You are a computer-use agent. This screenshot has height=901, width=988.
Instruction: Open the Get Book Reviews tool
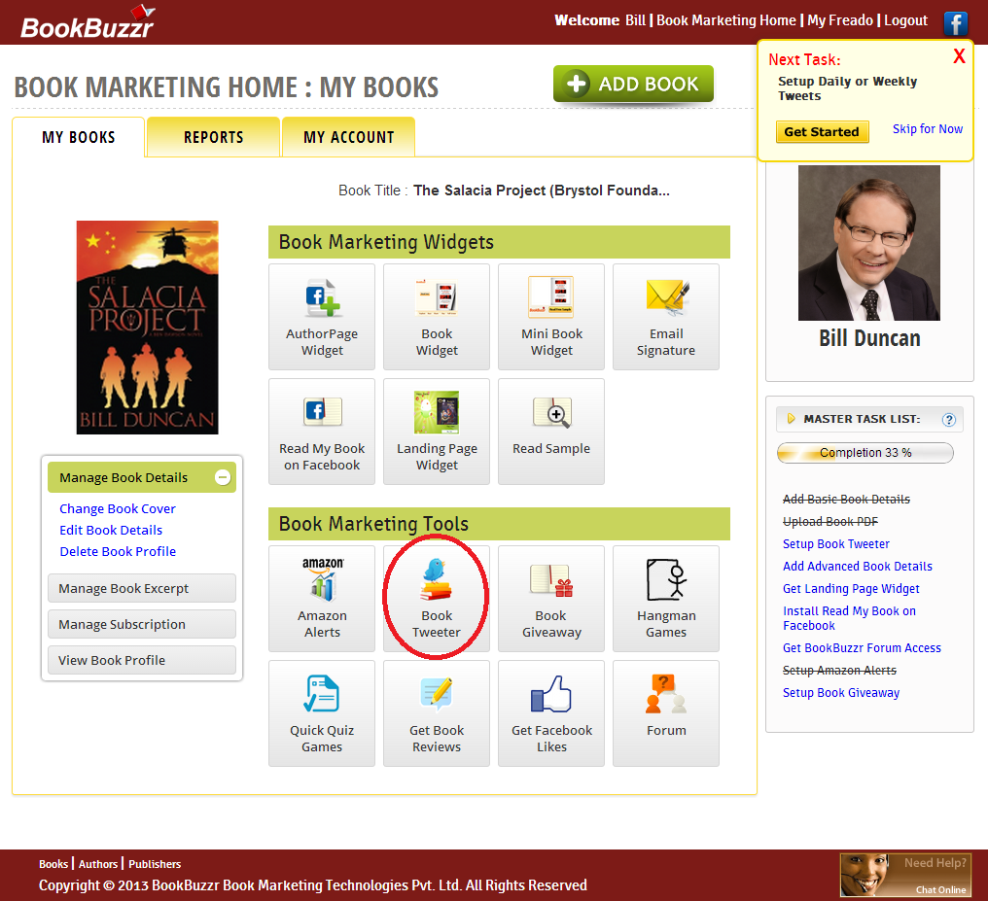click(x=436, y=713)
